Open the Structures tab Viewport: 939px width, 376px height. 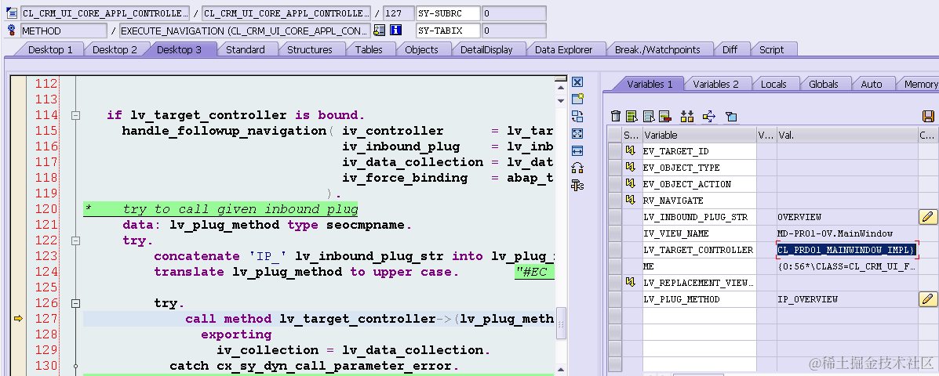coord(310,49)
